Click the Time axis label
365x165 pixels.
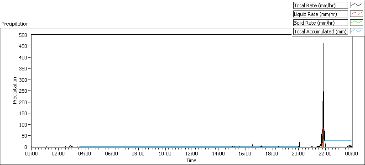pos(191,160)
